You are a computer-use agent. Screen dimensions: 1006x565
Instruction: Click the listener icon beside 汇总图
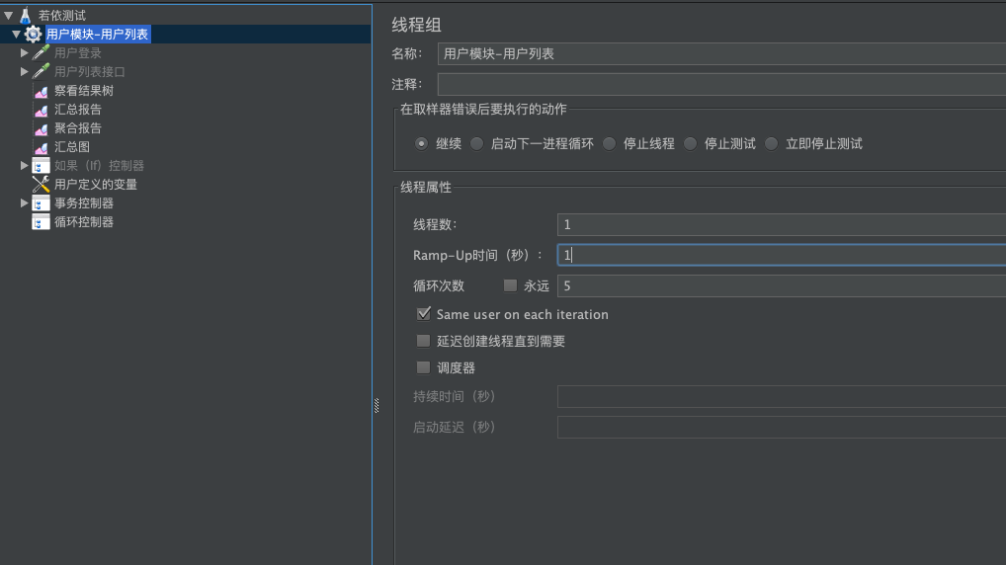click(41, 147)
